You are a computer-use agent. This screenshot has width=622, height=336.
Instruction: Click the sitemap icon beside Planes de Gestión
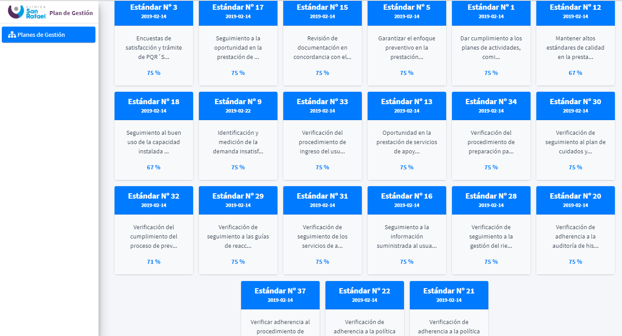(x=12, y=35)
